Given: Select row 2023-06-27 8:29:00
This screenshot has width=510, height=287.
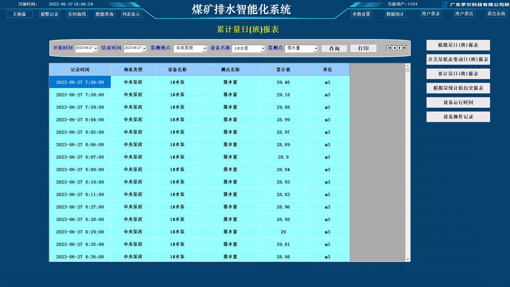Looking at the screenshot, I should pyautogui.click(x=199, y=232).
